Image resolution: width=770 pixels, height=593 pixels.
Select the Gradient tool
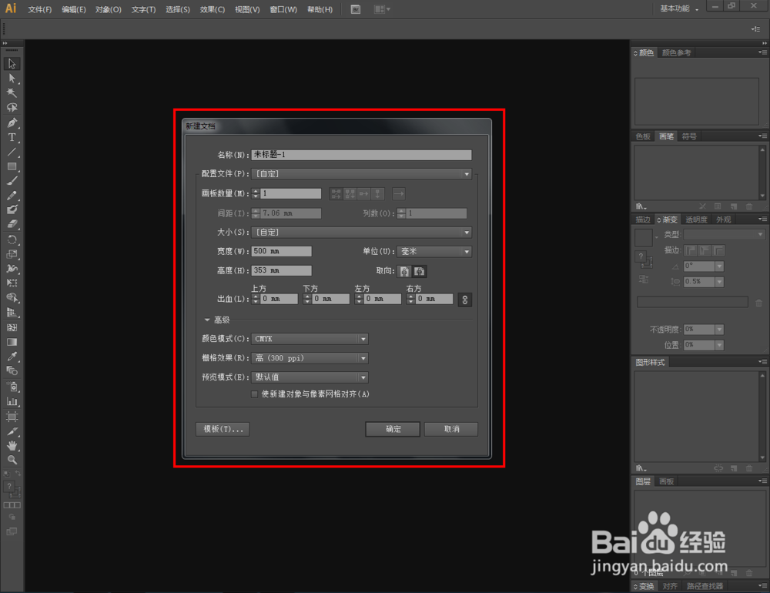coord(12,342)
